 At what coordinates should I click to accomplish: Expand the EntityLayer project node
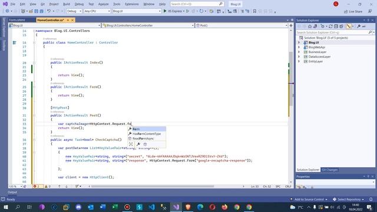tap(299, 61)
